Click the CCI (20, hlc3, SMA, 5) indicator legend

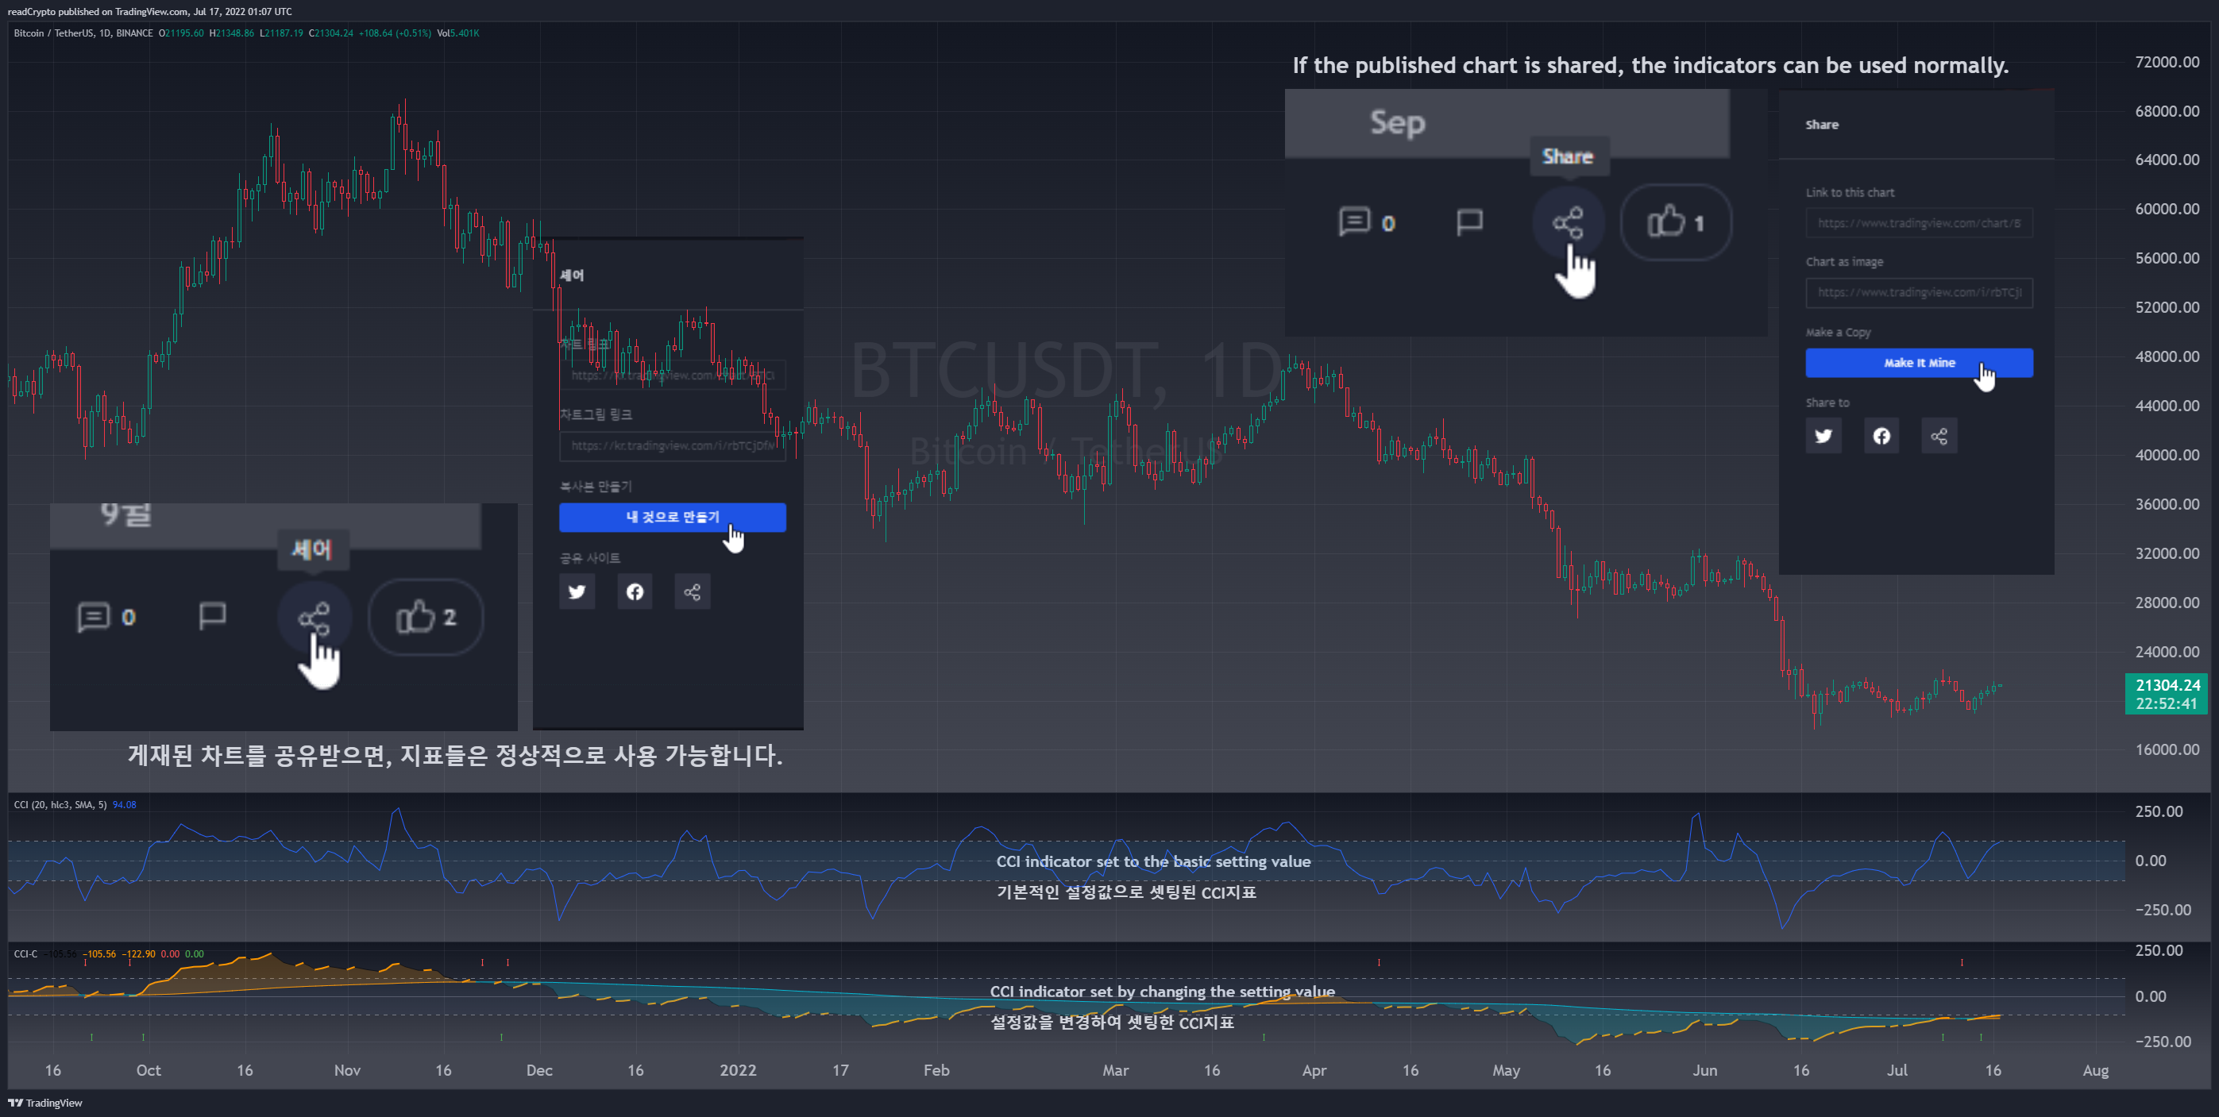[x=60, y=804]
